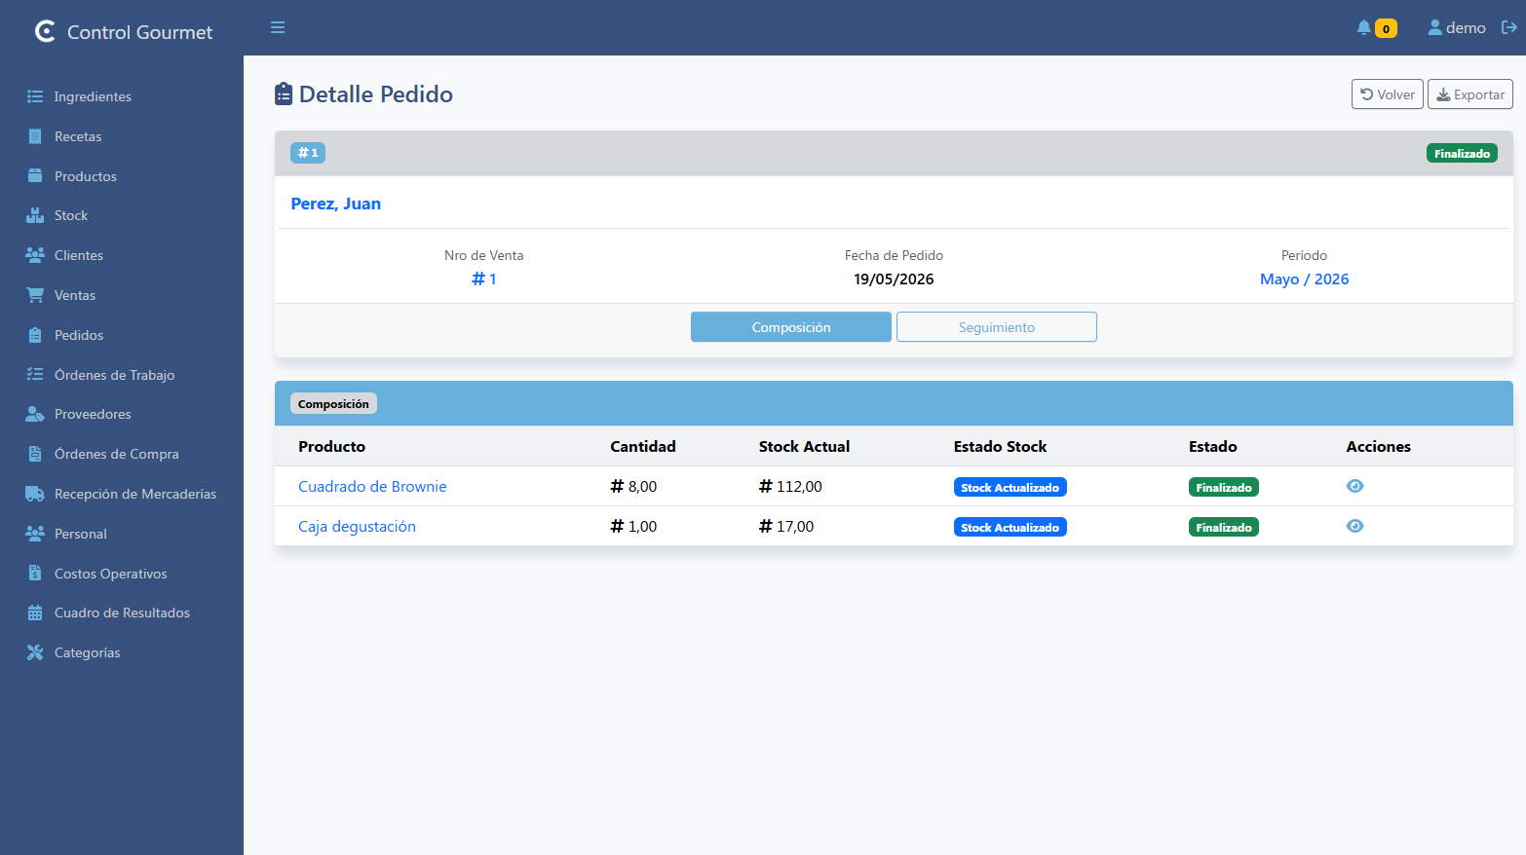Open Cuadrado de Brownie product link
1526x855 pixels.
372,487
